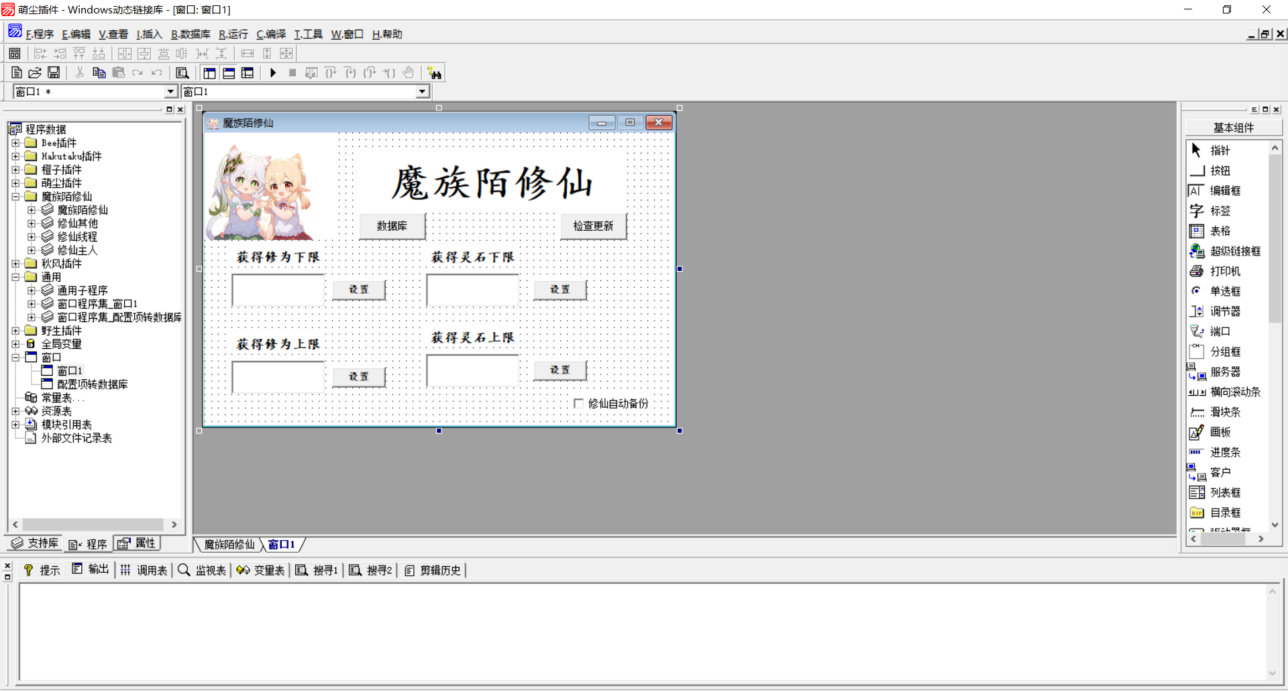Click the 数据库 button on the form
Screen dimensions: 1288x691
pyautogui.click(x=392, y=226)
